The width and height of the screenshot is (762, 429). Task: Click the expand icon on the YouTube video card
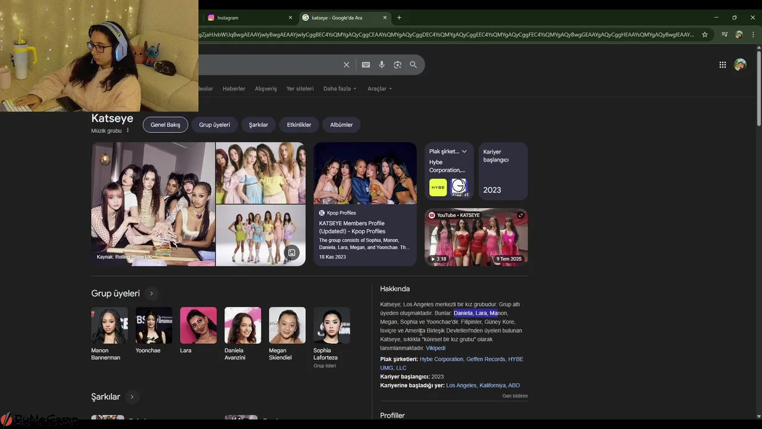click(520, 215)
